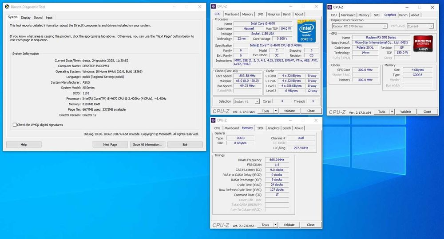This screenshot has width=444, height=239.
Task: Click the Core Speed value 803.58 MHz
Action: pyautogui.click(x=247, y=76)
